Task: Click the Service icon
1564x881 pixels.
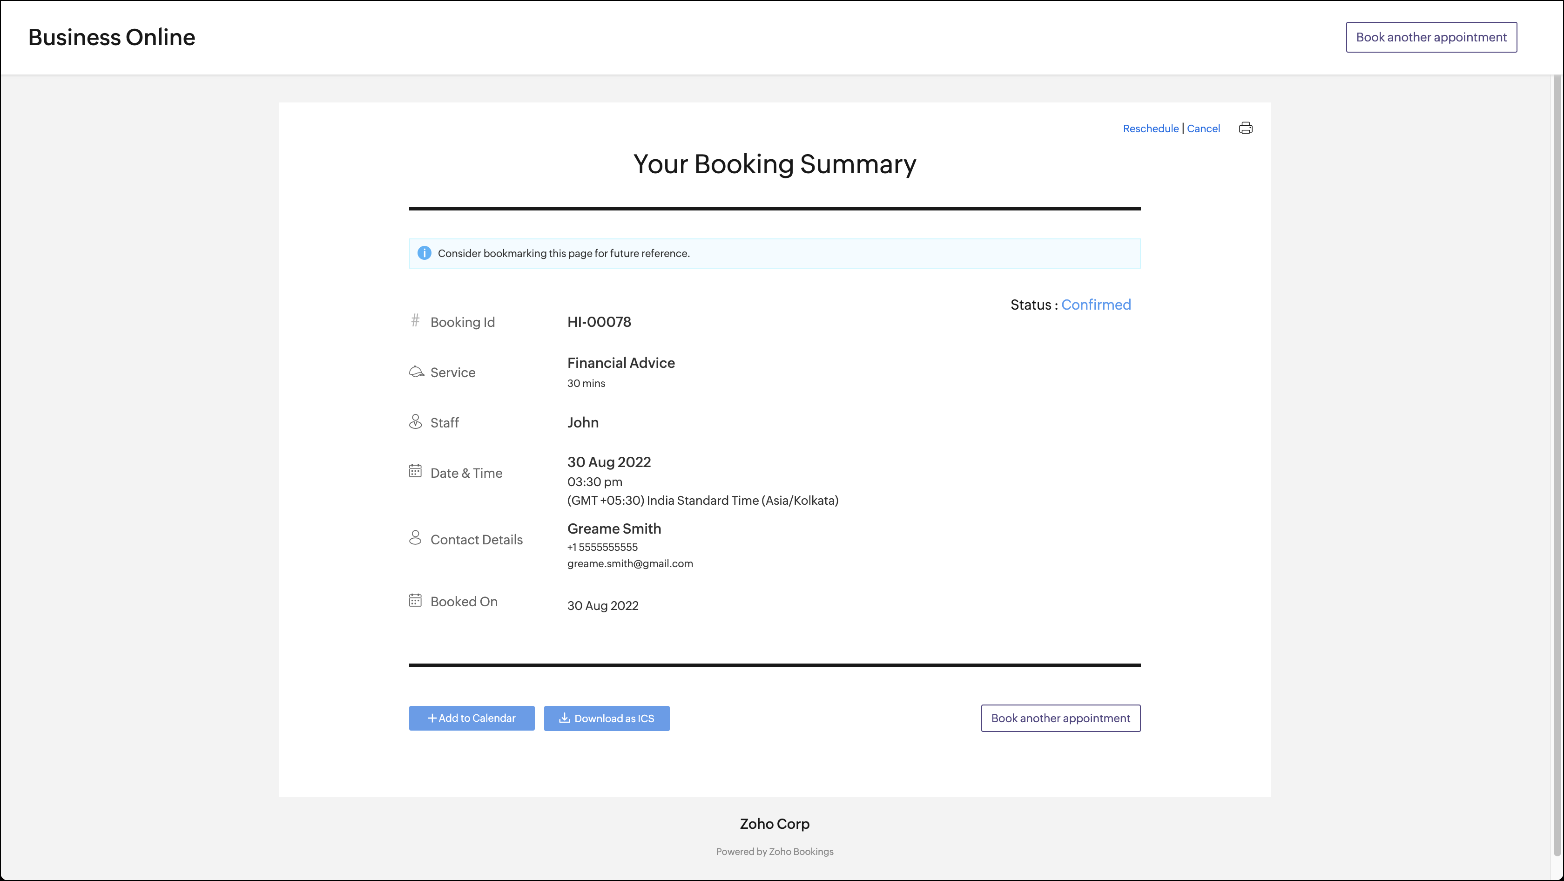Action: point(417,372)
